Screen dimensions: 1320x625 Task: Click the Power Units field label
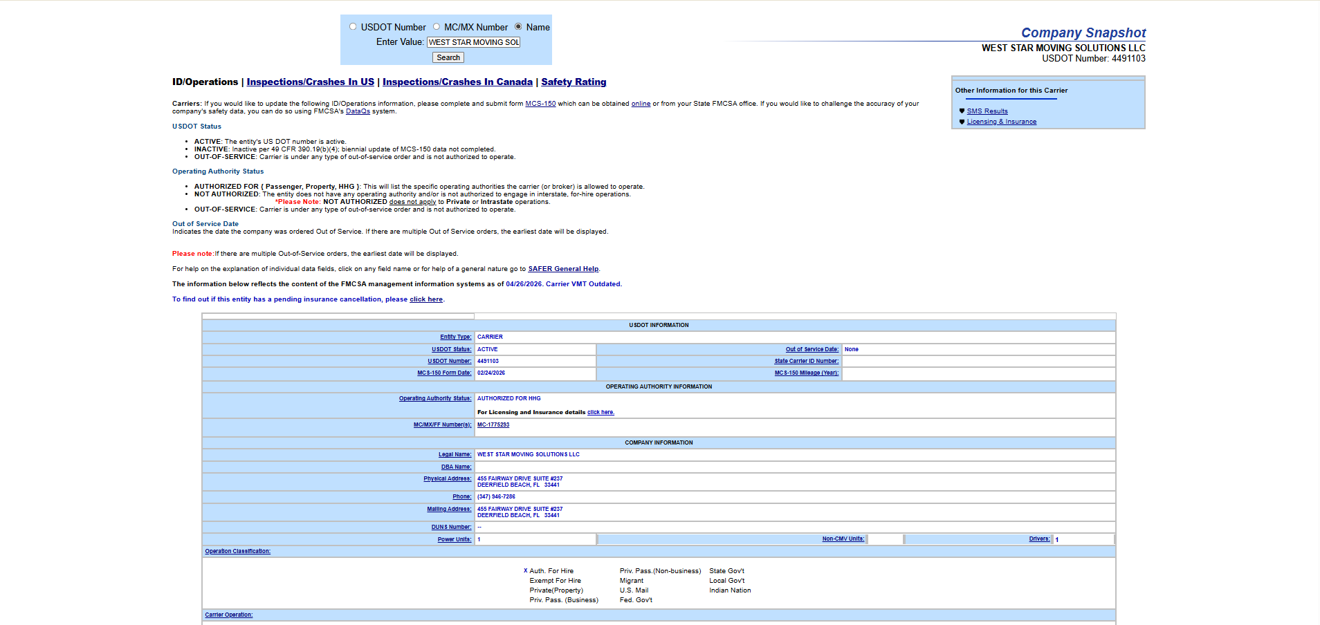coord(454,539)
